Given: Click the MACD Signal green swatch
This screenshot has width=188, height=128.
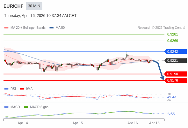Looking at the screenshot, I should 26,107.
